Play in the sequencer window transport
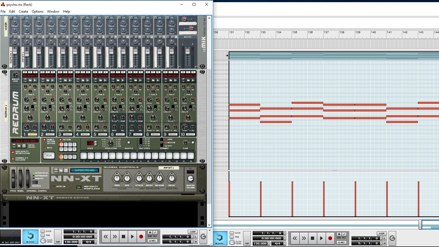 pyautogui.click(x=321, y=238)
